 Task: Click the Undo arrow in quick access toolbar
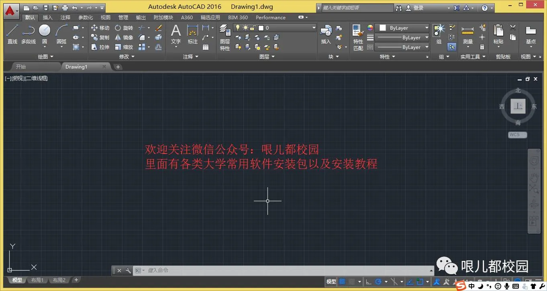74,8
